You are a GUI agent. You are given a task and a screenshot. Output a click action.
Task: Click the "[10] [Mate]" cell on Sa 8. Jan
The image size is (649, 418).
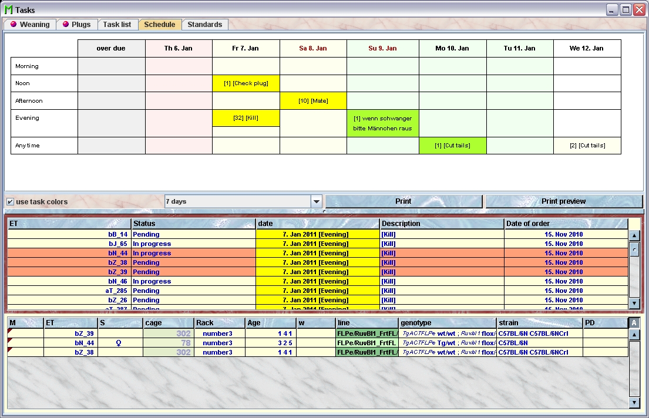pos(313,100)
